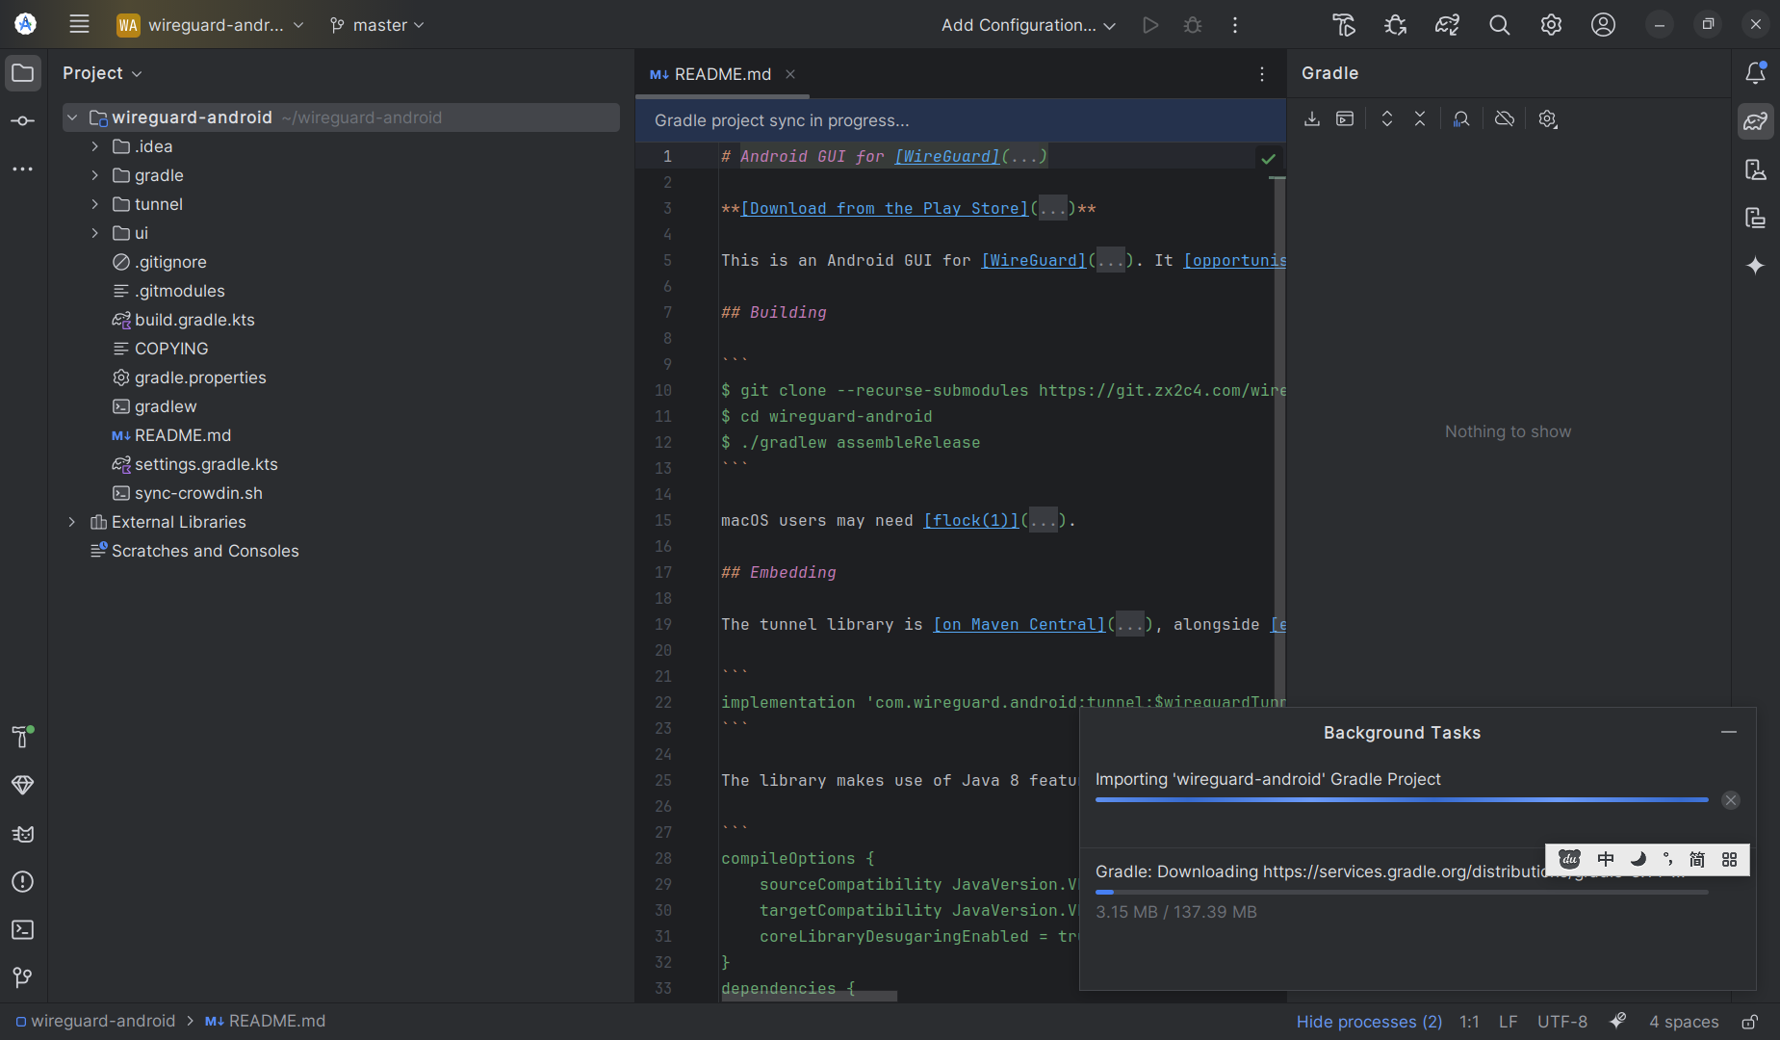Screen dimensions: 1780x1040
Task: Click Hide processes in the status bar
Action: click(1369, 1021)
